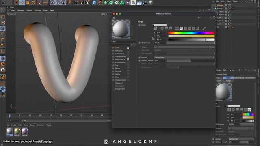Activate the Live Selection arrow tool
The height and width of the screenshot is (146, 260).
pos(16,3)
